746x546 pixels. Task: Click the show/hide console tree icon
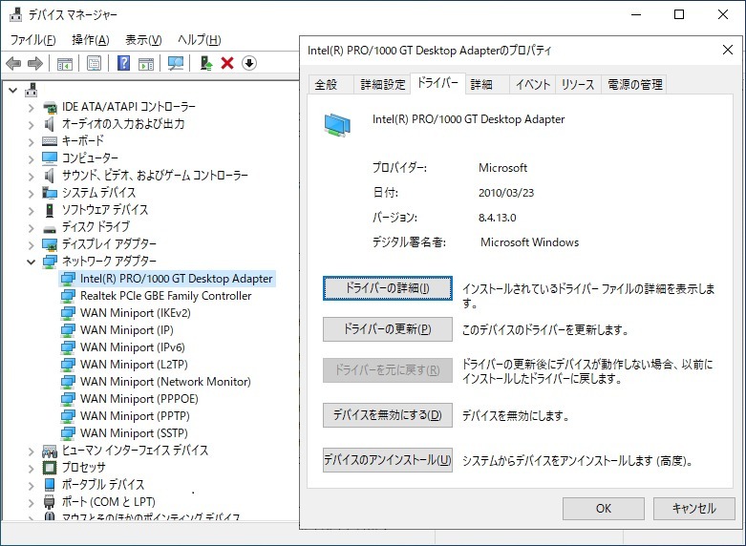pyautogui.click(x=65, y=63)
